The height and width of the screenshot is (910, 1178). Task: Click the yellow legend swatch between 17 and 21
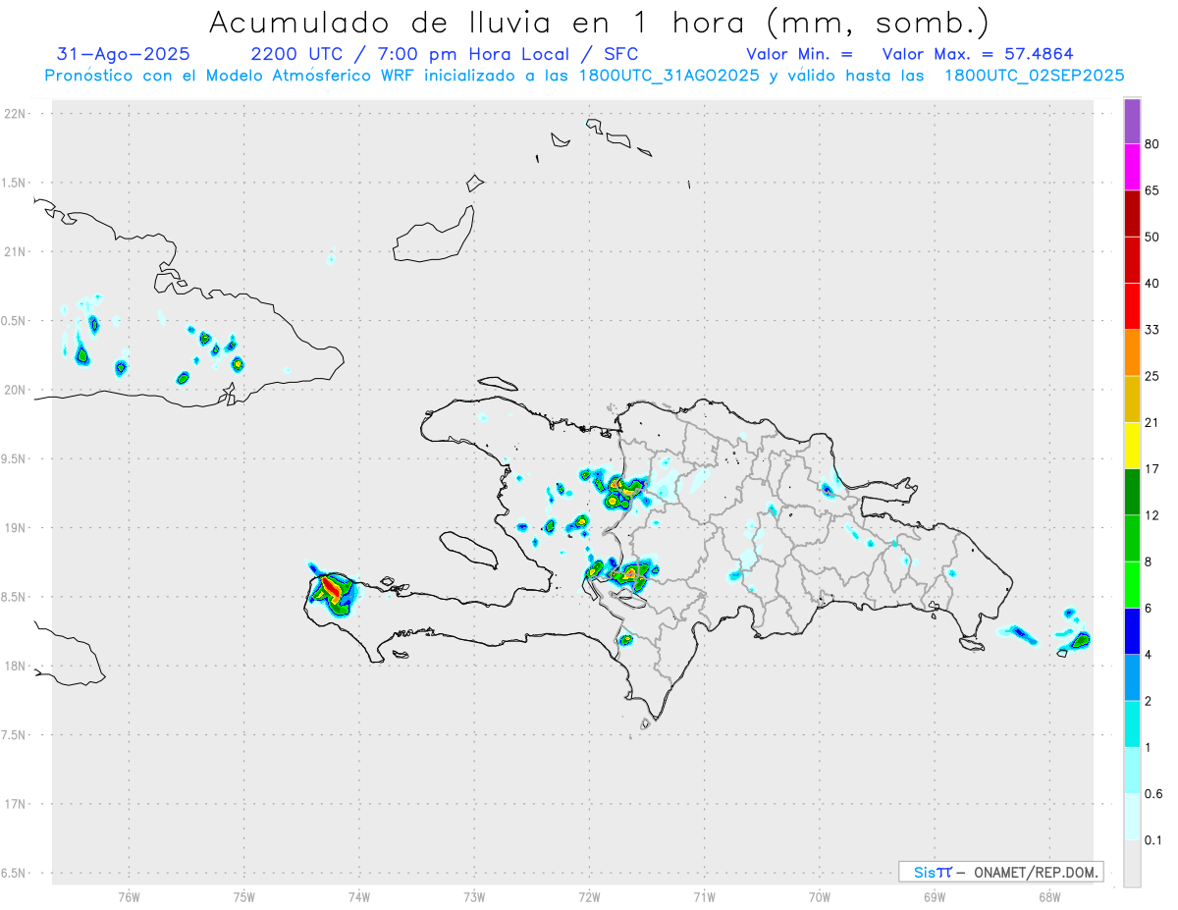[x=1132, y=446]
